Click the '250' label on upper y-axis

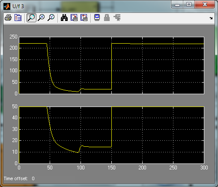pyautogui.click(x=13, y=37)
